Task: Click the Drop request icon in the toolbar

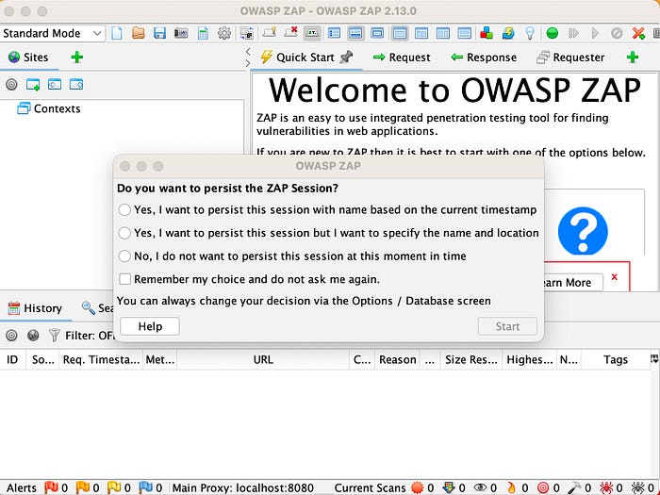Action: point(617,33)
